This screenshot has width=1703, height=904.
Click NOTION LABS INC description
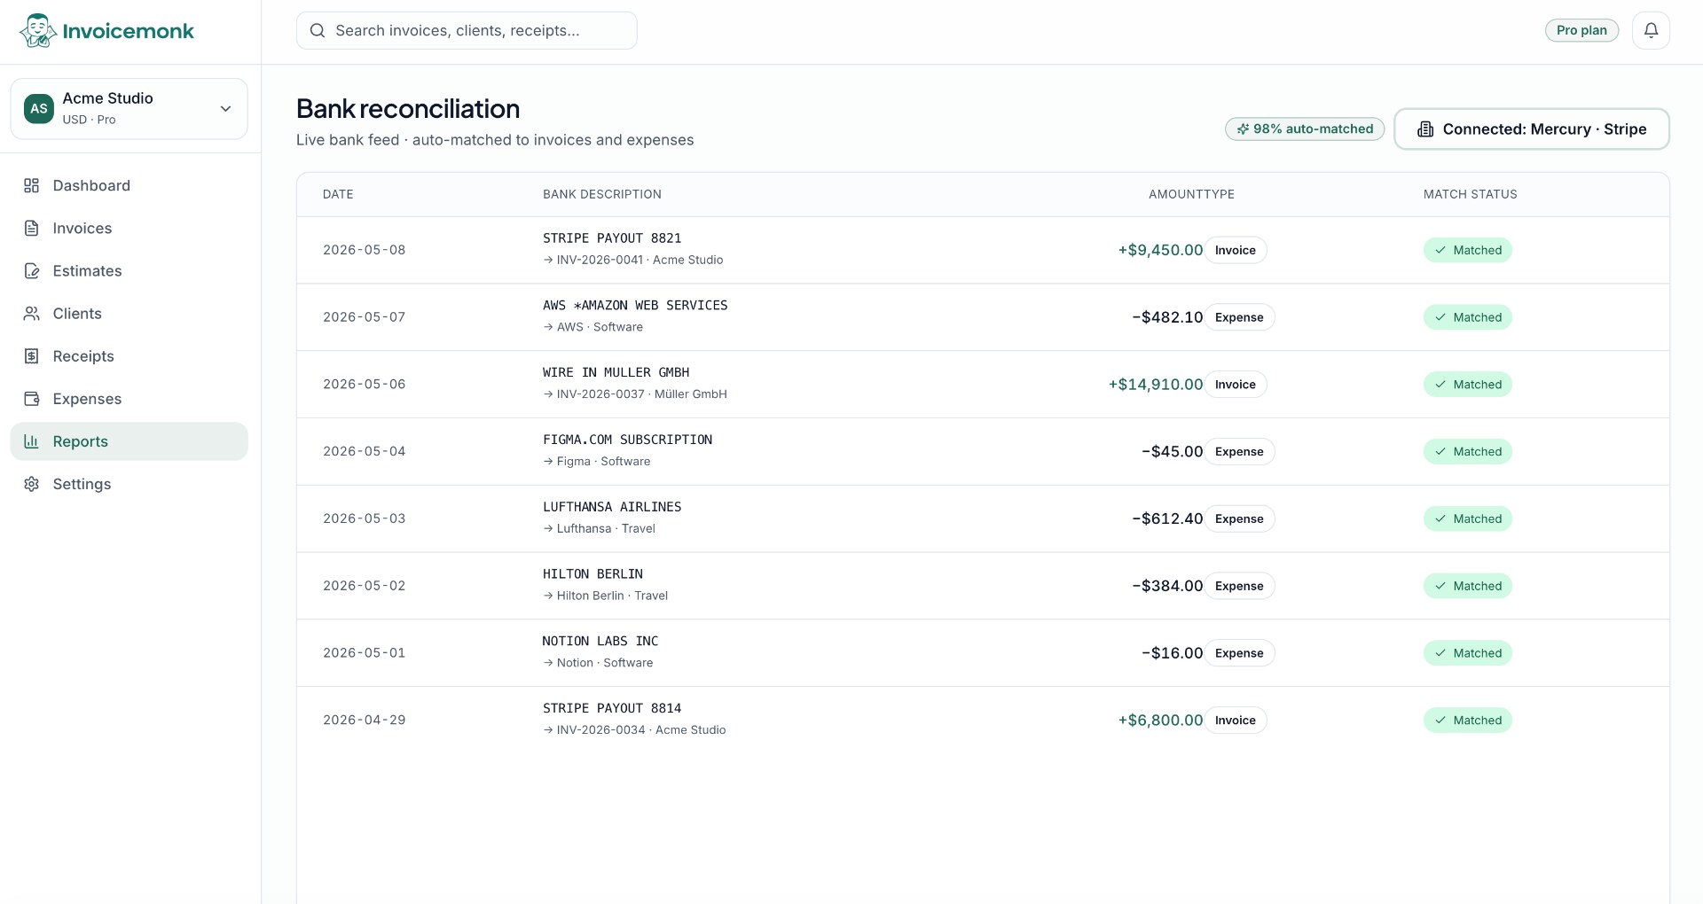(x=600, y=641)
